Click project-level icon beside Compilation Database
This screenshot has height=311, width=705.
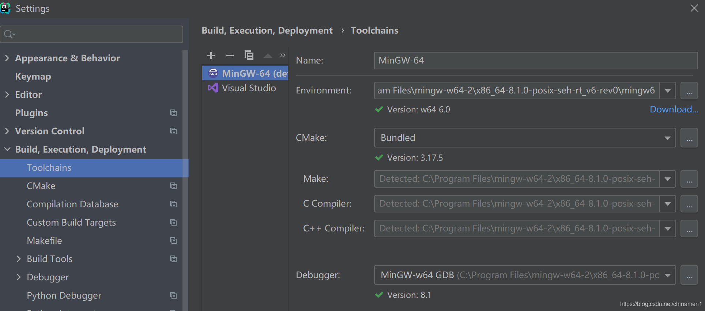coord(173,204)
